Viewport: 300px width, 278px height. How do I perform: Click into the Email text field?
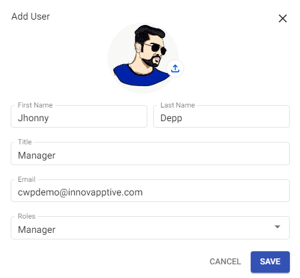150,191
